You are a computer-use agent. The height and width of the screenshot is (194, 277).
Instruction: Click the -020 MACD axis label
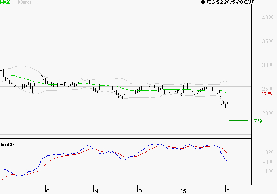click(269, 152)
